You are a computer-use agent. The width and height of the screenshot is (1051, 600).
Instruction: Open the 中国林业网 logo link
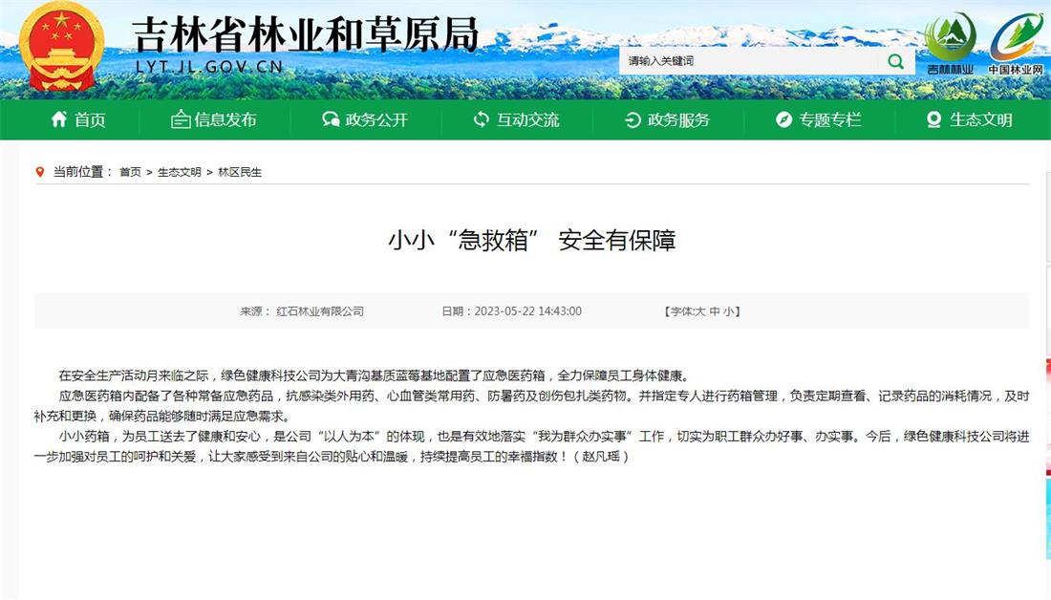1016,43
